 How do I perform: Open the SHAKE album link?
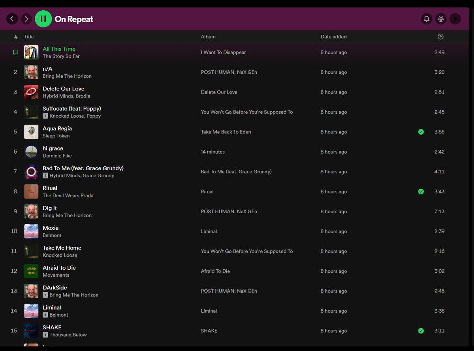tap(209, 331)
